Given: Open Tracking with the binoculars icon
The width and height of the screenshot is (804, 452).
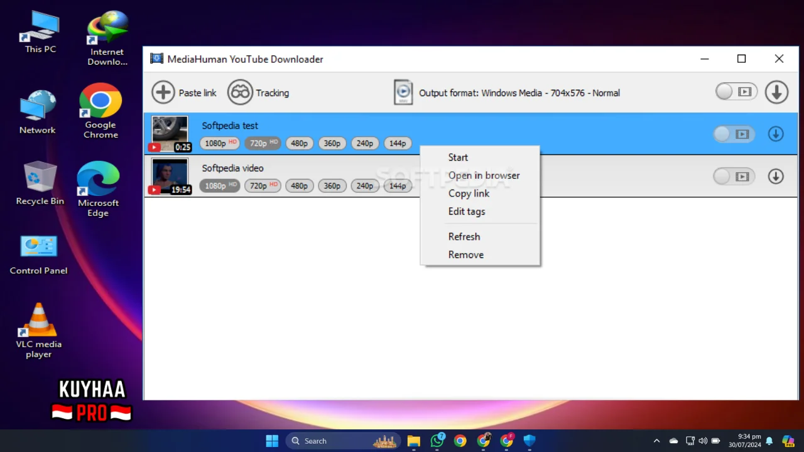Looking at the screenshot, I should click(240, 92).
